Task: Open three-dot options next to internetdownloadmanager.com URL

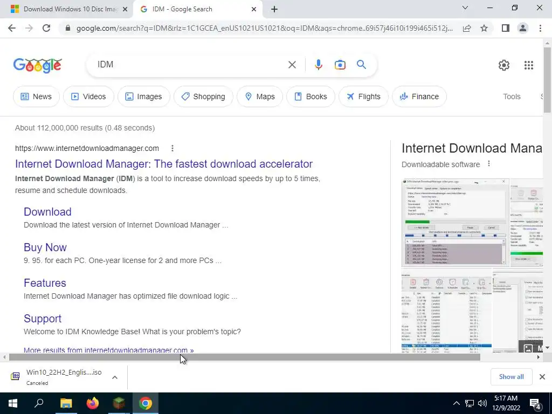Action: click(172, 148)
